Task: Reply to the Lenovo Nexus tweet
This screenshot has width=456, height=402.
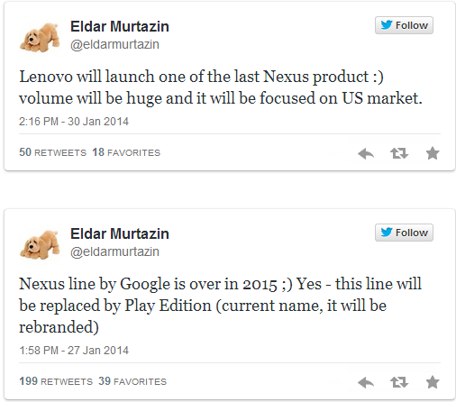Action: 366,153
